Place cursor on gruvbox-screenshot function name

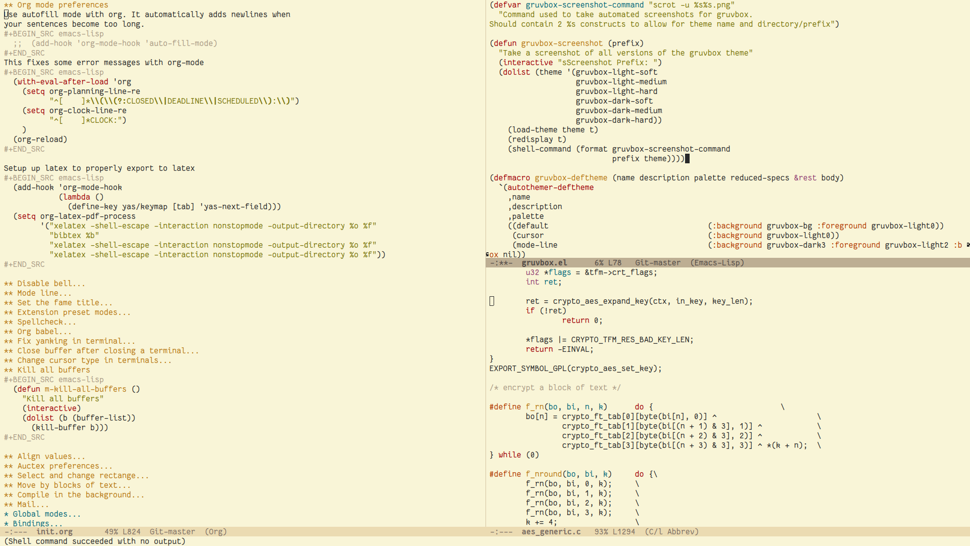click(x=562, y=43)
